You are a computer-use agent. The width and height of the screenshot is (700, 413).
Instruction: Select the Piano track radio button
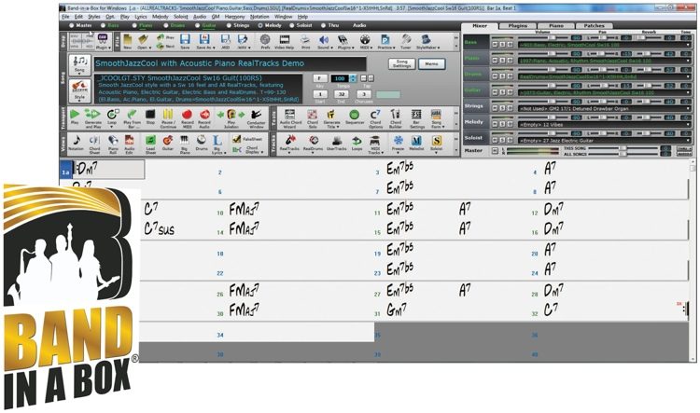[134, 25]
